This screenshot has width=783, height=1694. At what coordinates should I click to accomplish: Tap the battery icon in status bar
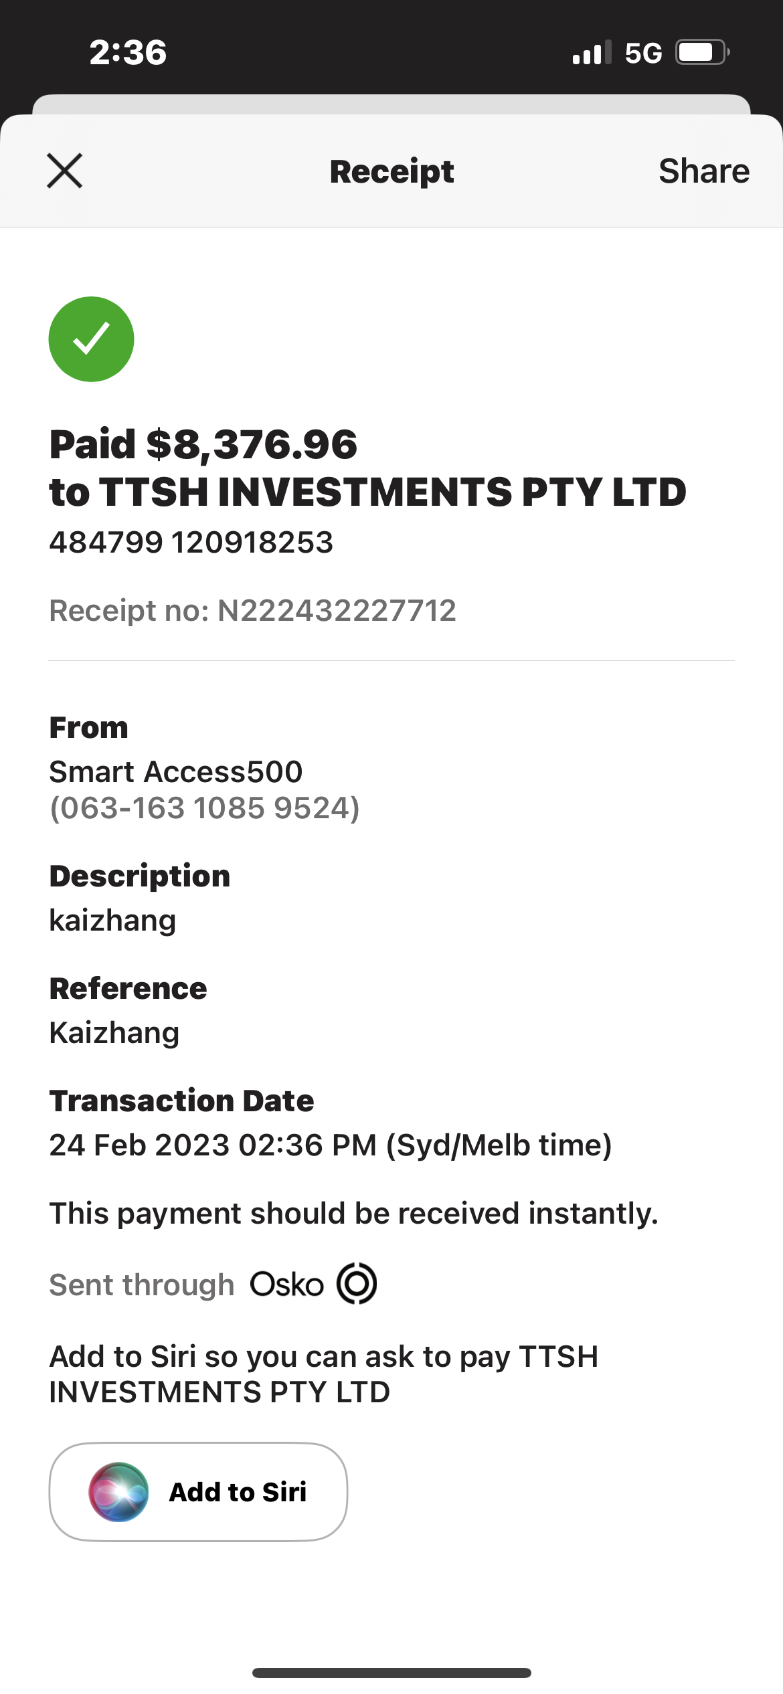702,52
